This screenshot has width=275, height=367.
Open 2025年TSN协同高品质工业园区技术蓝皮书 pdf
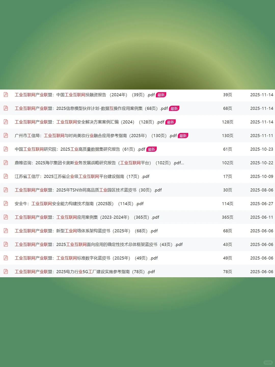[88, 190]
